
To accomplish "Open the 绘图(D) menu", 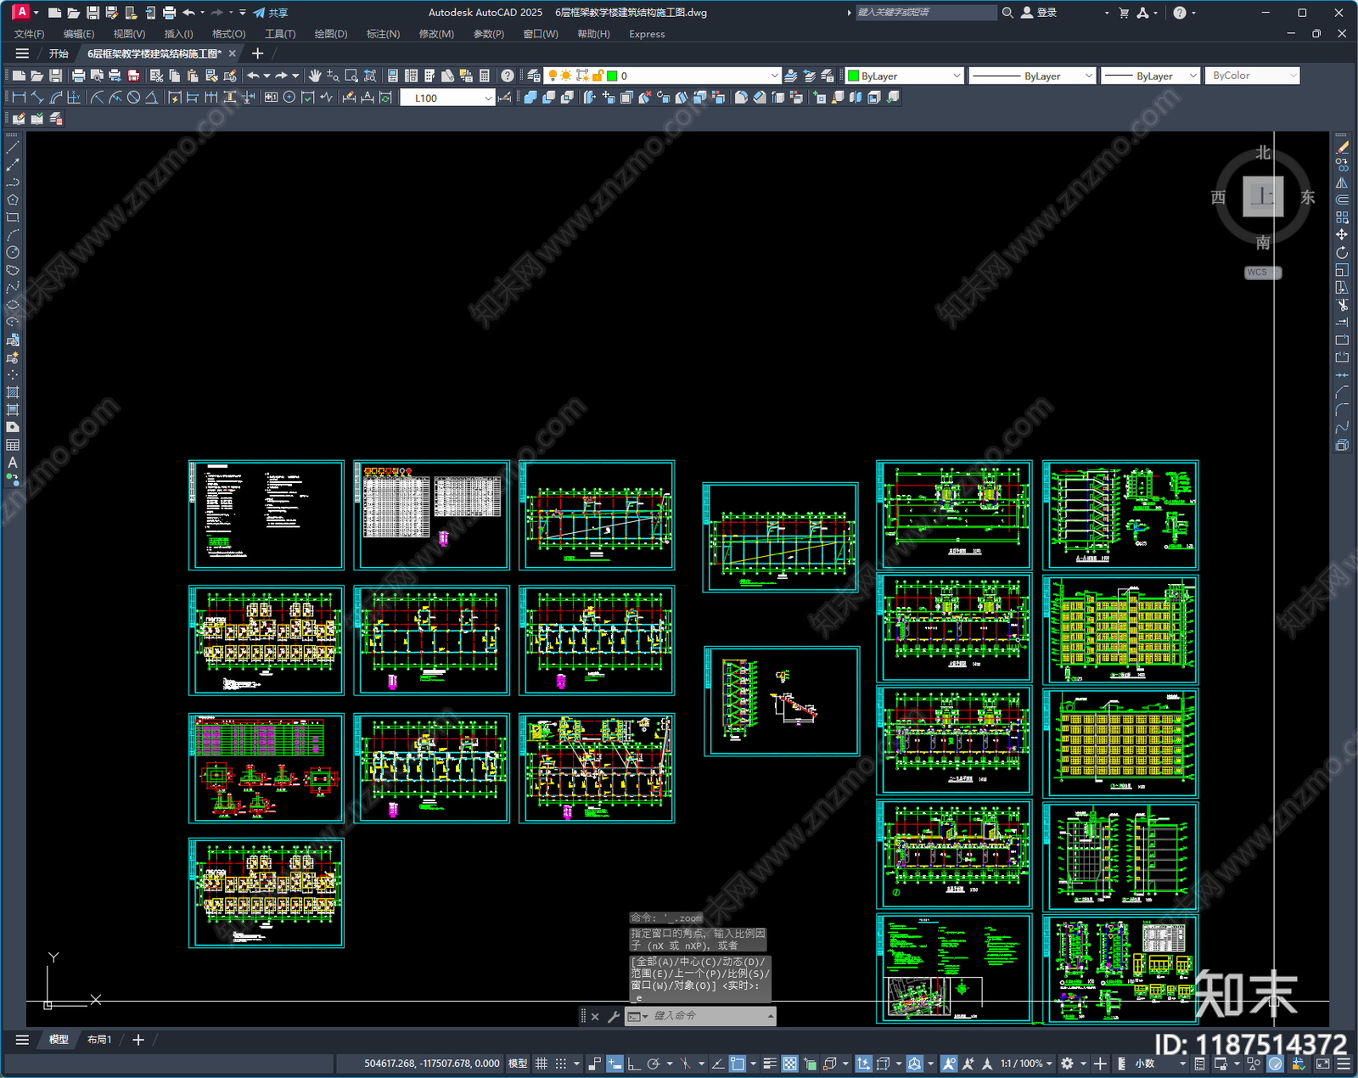I will tap(330, 34).
